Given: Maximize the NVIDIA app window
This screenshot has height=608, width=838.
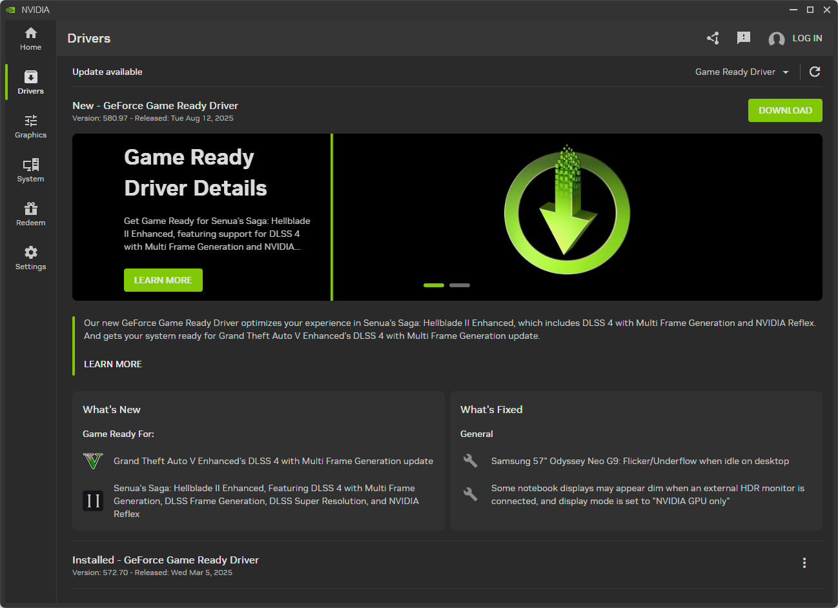Looking at the screenshot, I should 810,10.
